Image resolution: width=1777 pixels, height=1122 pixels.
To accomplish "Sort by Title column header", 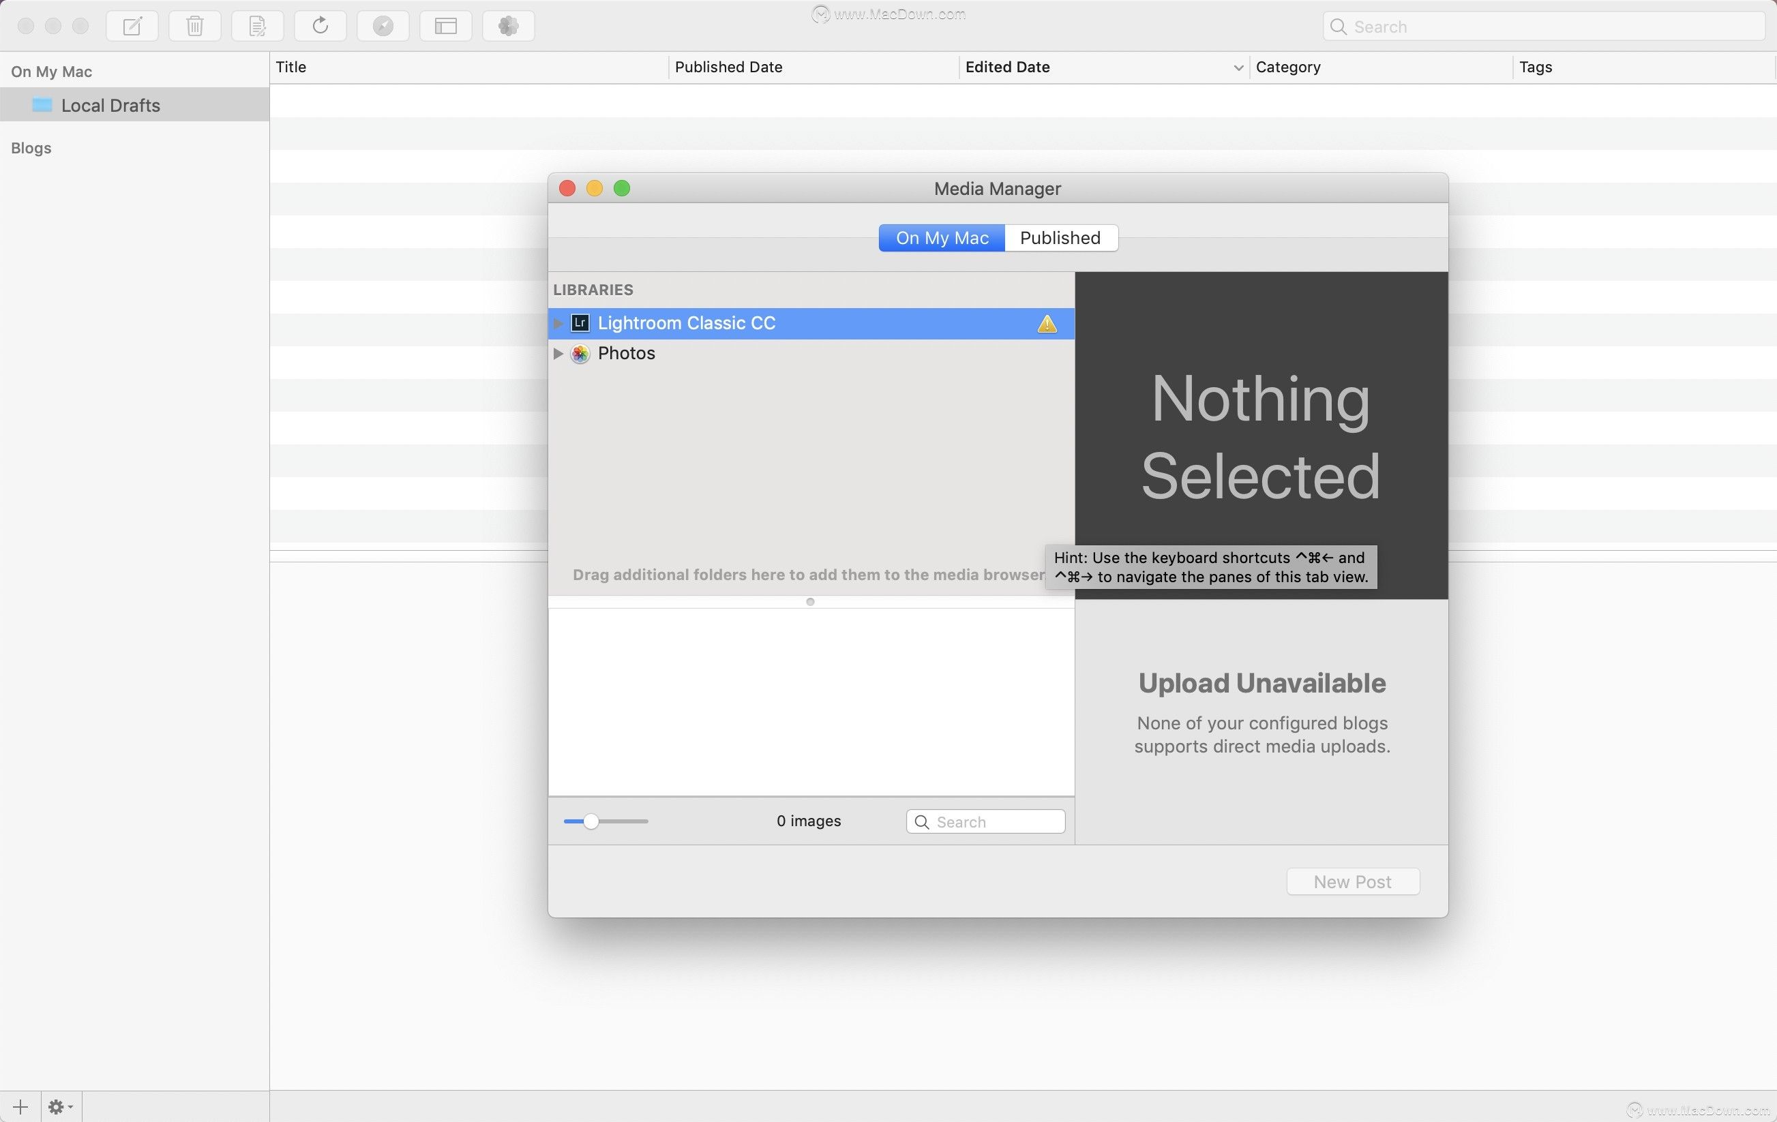I will [468, 67].
